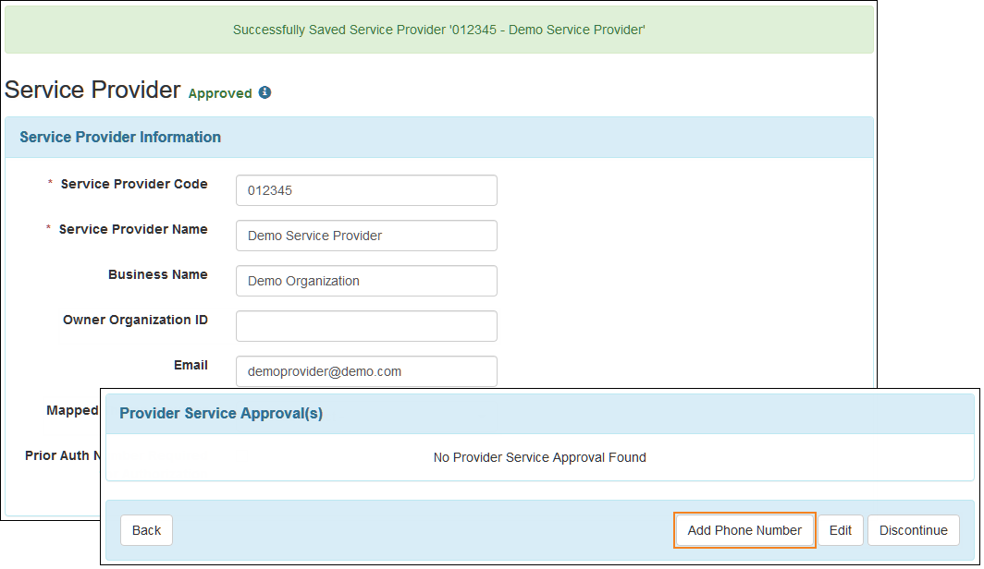Viewport: 984px width, 569px height.
Task: Click the empty Owner Organization ID field
Action: (366, 326)
